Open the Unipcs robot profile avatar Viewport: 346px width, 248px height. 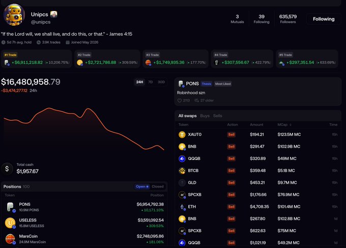[x=14, y=15]
